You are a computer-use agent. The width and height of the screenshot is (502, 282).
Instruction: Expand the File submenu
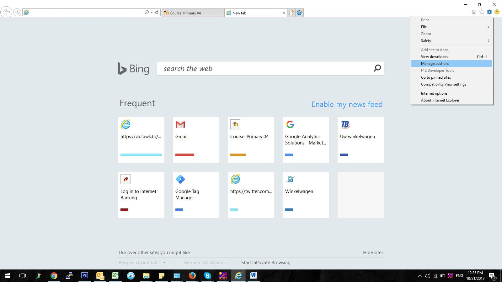click(x=451, y=27)
